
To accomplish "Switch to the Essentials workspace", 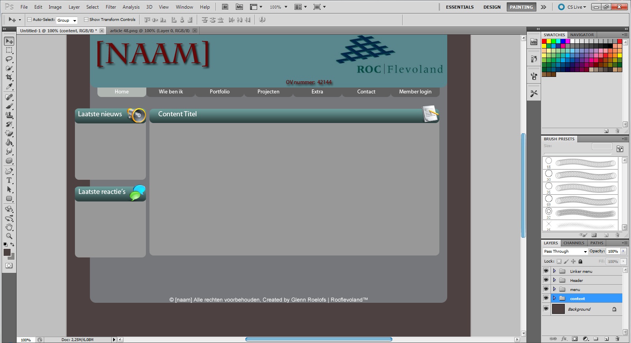I will click(459, 7).
